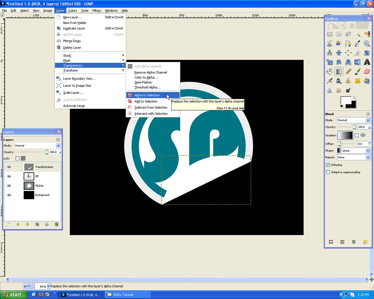
Task: Enable Adaptive supersampling checkbox
Action: pos(328,172)
